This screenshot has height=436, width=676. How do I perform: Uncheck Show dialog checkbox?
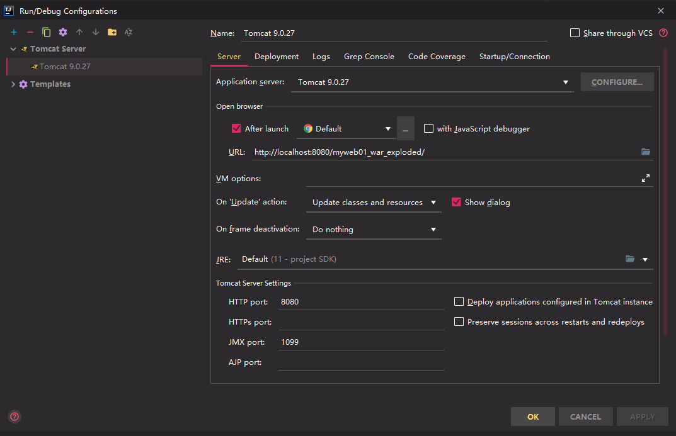tap(456, 202)
